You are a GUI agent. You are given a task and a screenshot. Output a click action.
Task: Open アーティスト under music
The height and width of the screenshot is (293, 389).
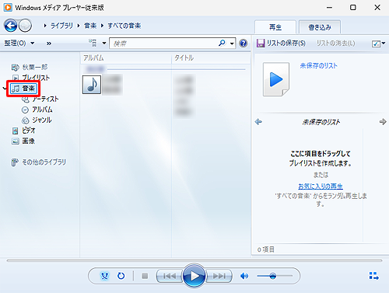point(40,99)
